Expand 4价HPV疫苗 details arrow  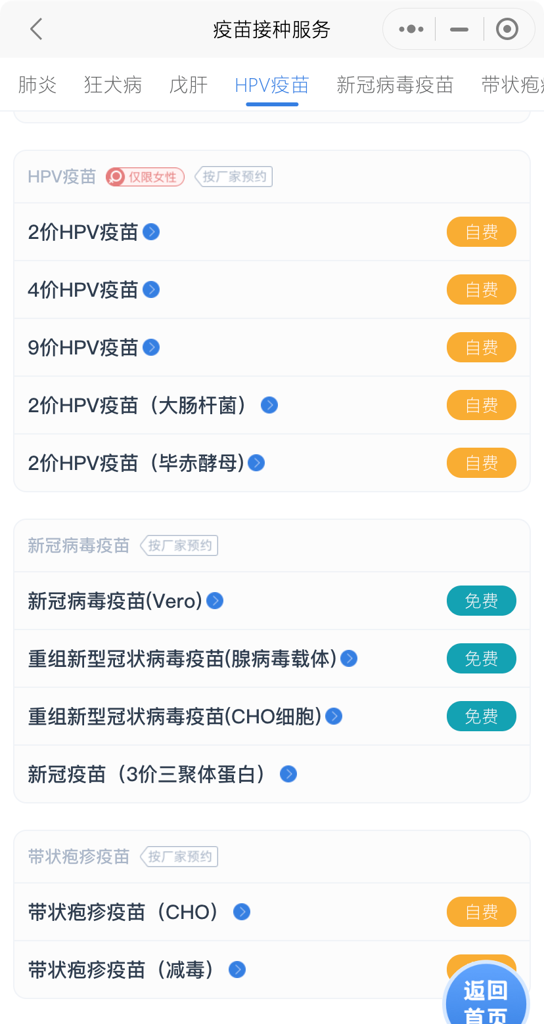[x=151, y=289]
